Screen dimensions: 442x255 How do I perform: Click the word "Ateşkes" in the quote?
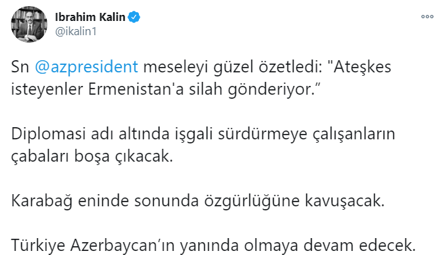click(x=362, y=67)
